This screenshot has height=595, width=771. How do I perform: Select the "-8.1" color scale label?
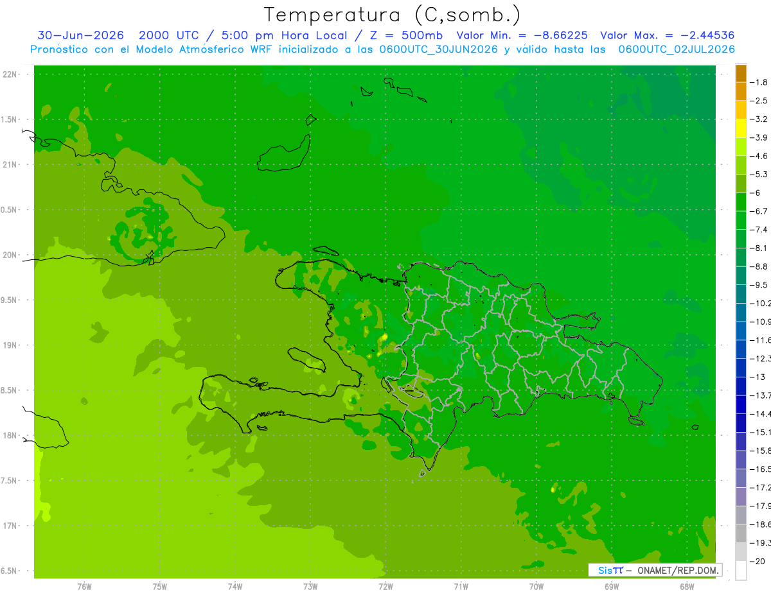click(759, 248)
